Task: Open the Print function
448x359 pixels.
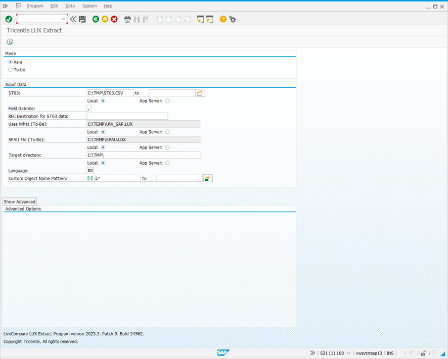Action: coord(127,19)
